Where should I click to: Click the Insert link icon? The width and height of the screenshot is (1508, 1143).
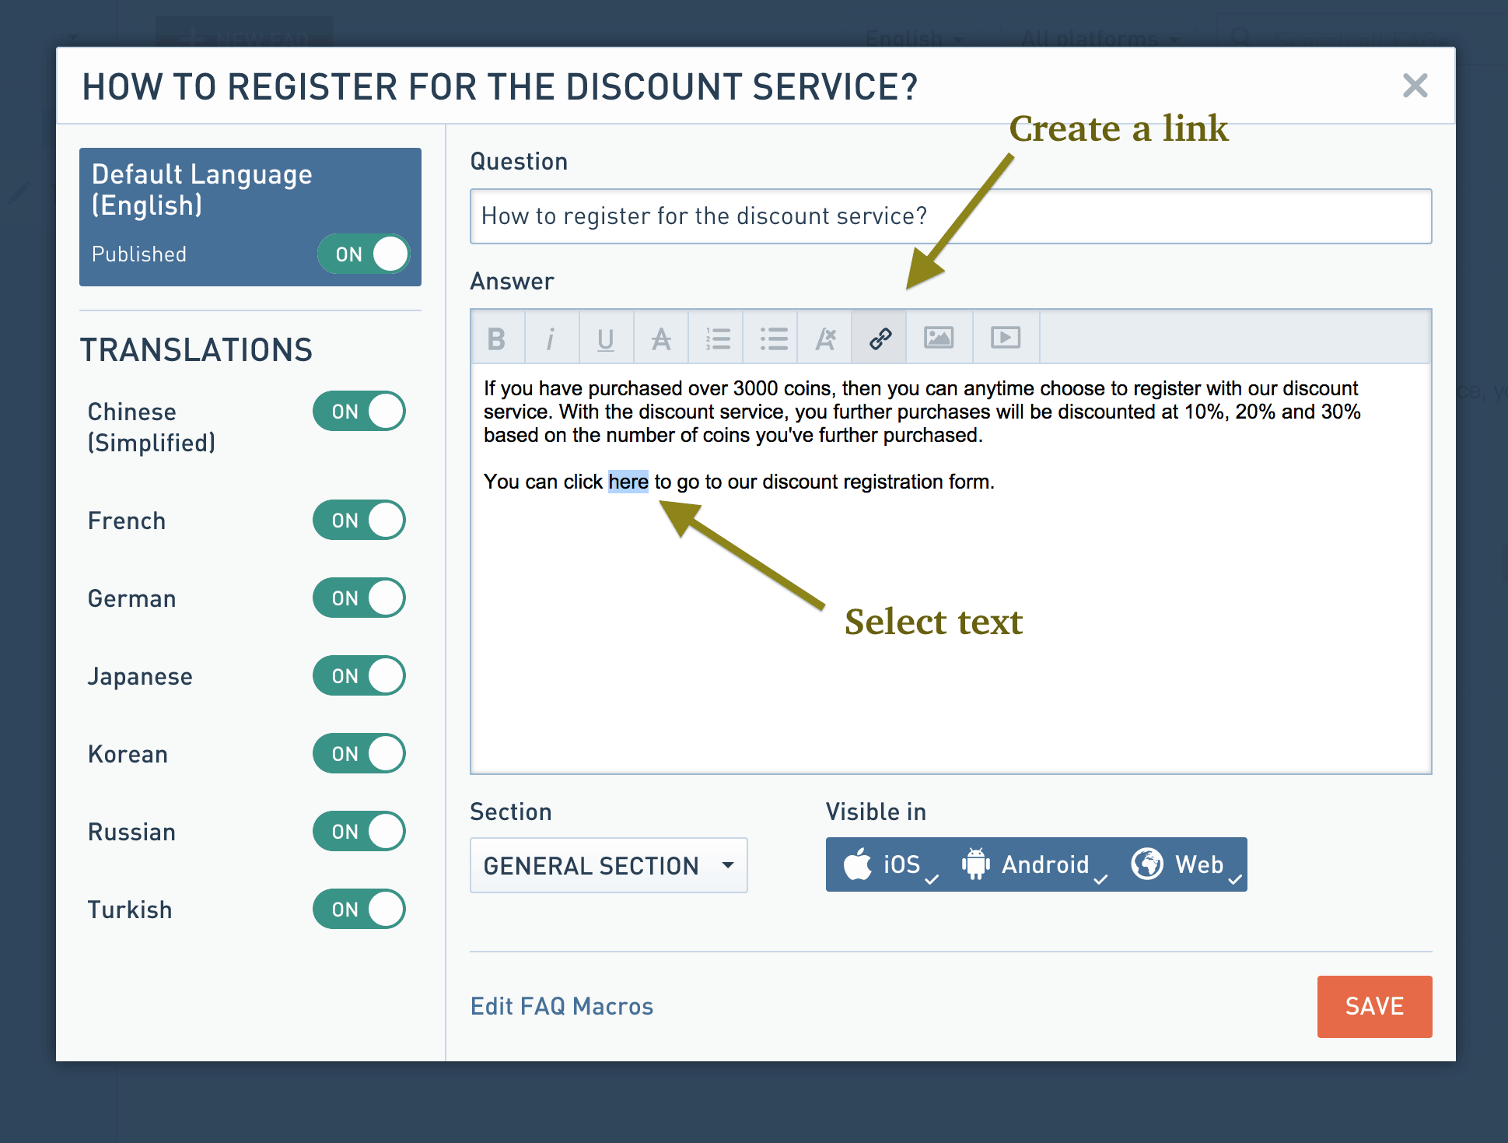pos(878,338)
